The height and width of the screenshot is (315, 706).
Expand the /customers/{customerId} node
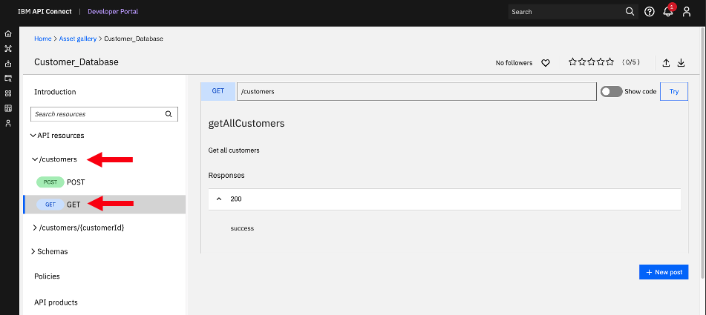click(x=35, y=228)
